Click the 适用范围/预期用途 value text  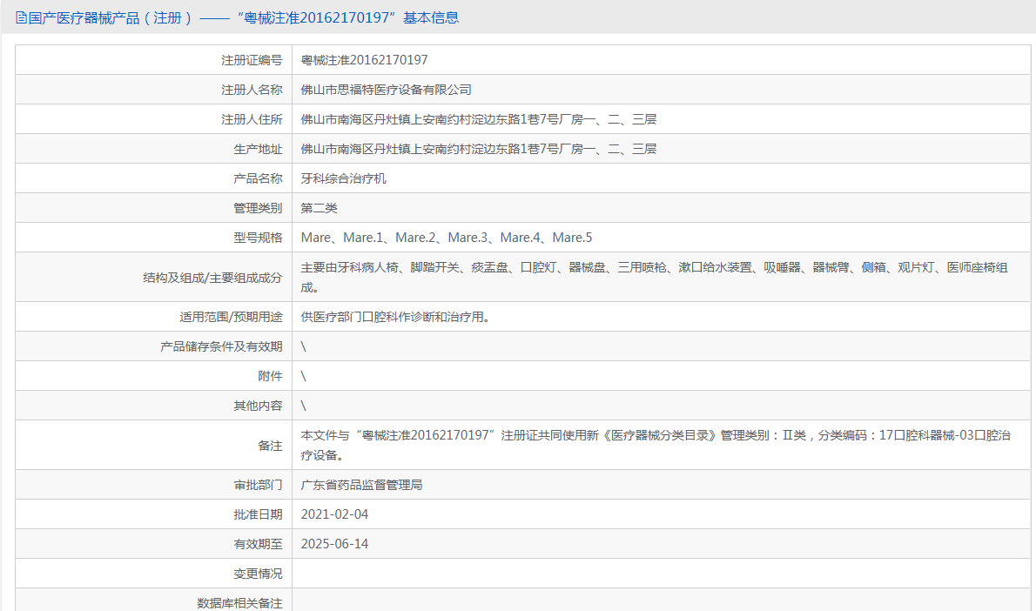[394, 317]
